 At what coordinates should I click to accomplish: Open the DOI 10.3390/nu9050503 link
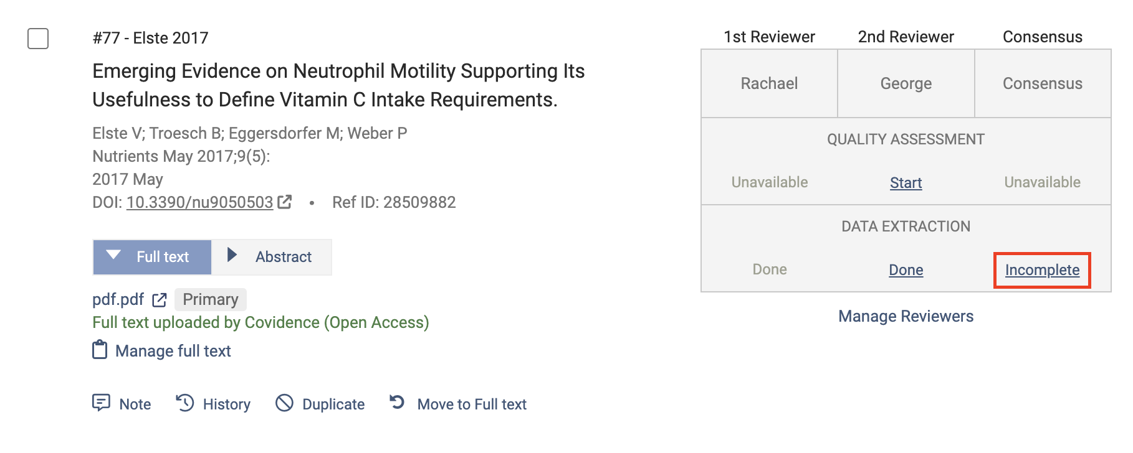(x=199, y=202)
